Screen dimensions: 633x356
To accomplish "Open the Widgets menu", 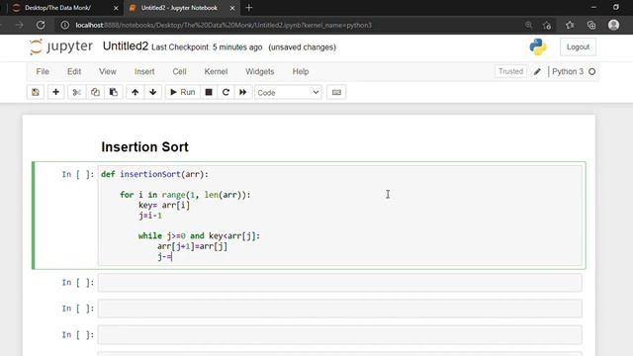I will pyautogui.click(x=259, y=71).
